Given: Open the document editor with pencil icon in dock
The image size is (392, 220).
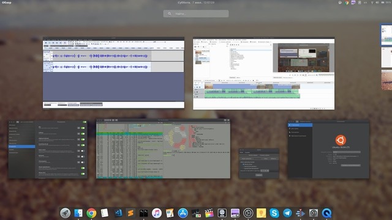Looking at the screenshot, I should click(170, 213).
